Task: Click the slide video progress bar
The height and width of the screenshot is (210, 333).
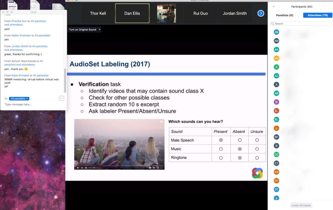Action: tap(119, 166)
